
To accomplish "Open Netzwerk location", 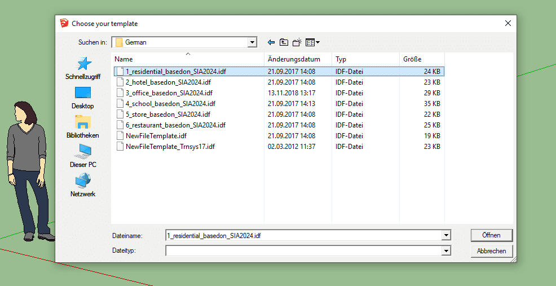I will coord(83,185).
